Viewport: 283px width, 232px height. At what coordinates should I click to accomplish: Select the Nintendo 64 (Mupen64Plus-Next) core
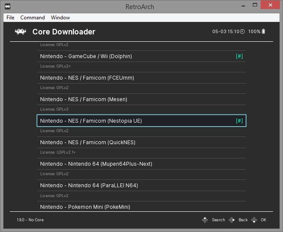[141, 164]
